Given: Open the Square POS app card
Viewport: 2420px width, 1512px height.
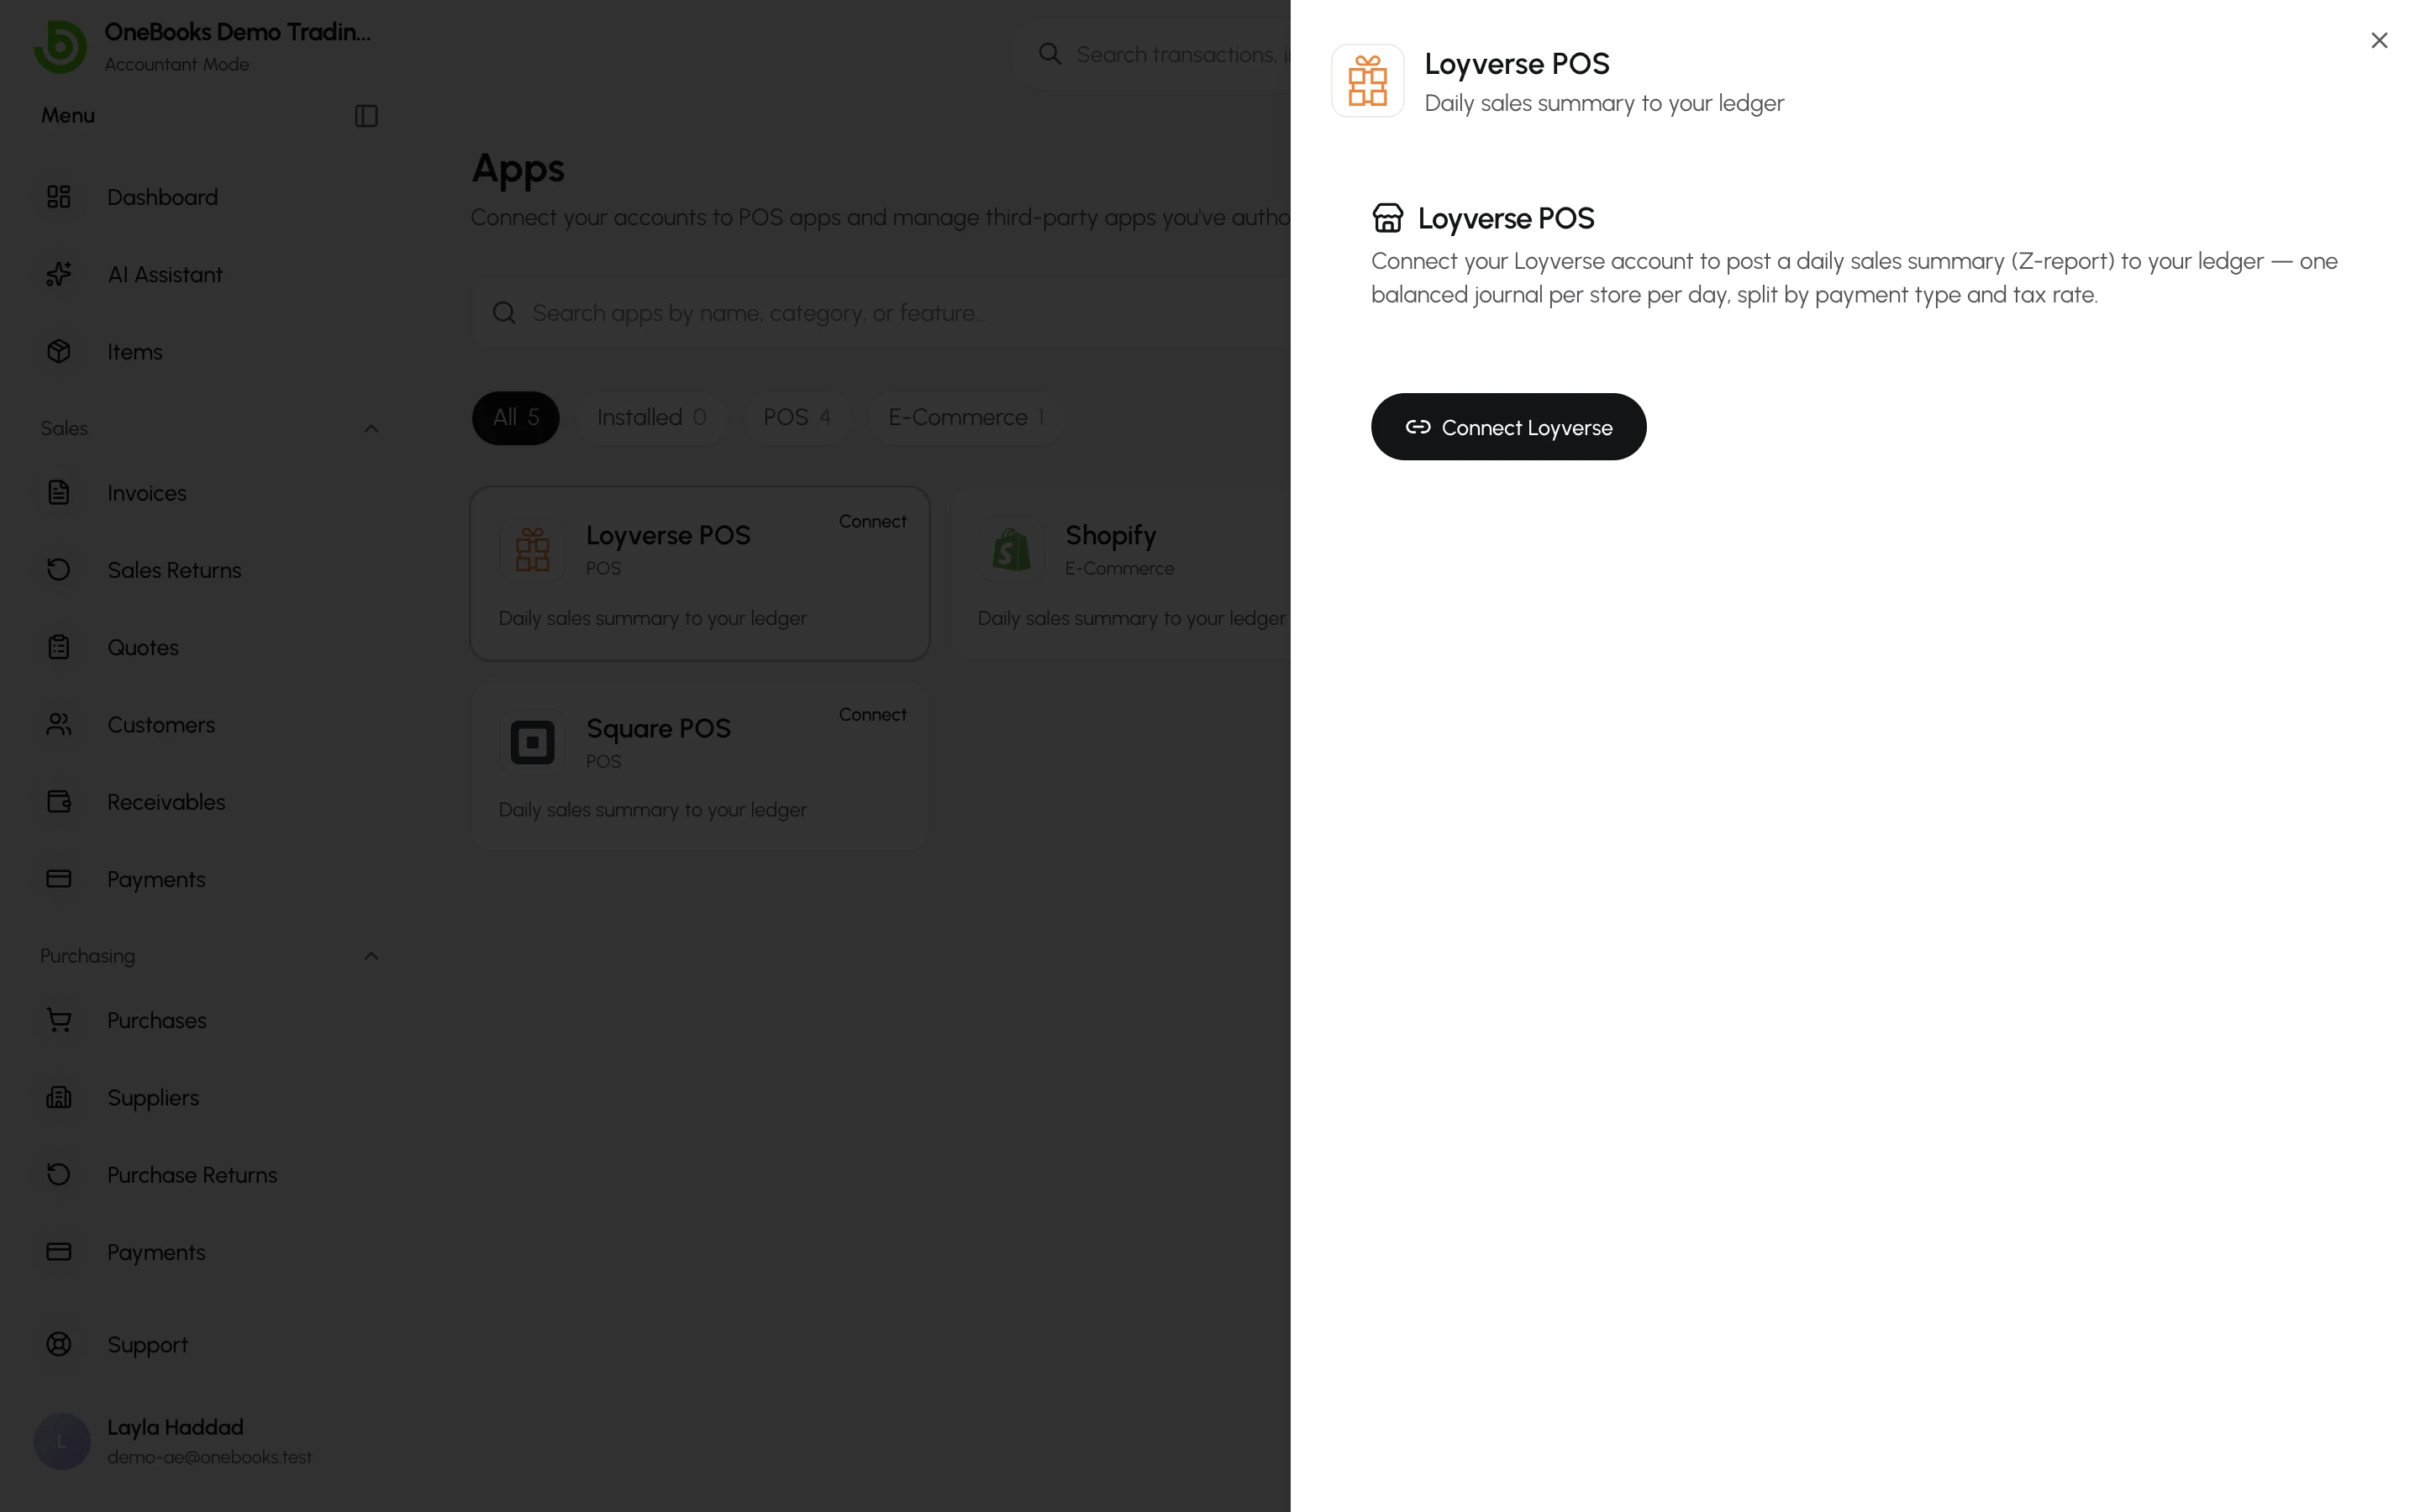Looking at the screenshot, I should pyautogui.click(x=699, y=766).
